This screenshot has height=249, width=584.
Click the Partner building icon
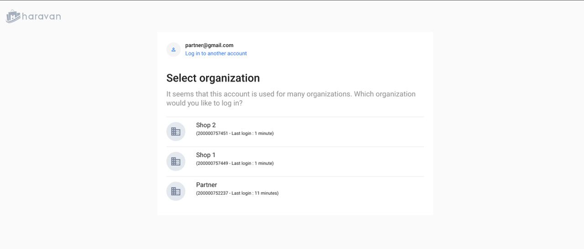click(x=176, y=191)
